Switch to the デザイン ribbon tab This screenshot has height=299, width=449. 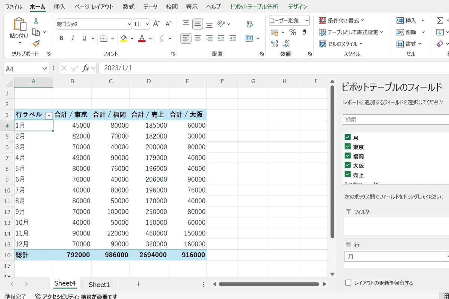pos(297,6)
